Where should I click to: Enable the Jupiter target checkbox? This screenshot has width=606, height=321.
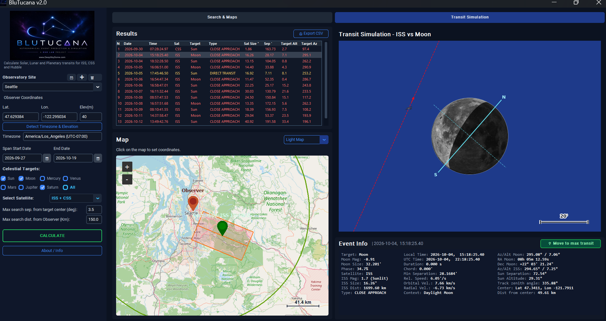(21, 187)
